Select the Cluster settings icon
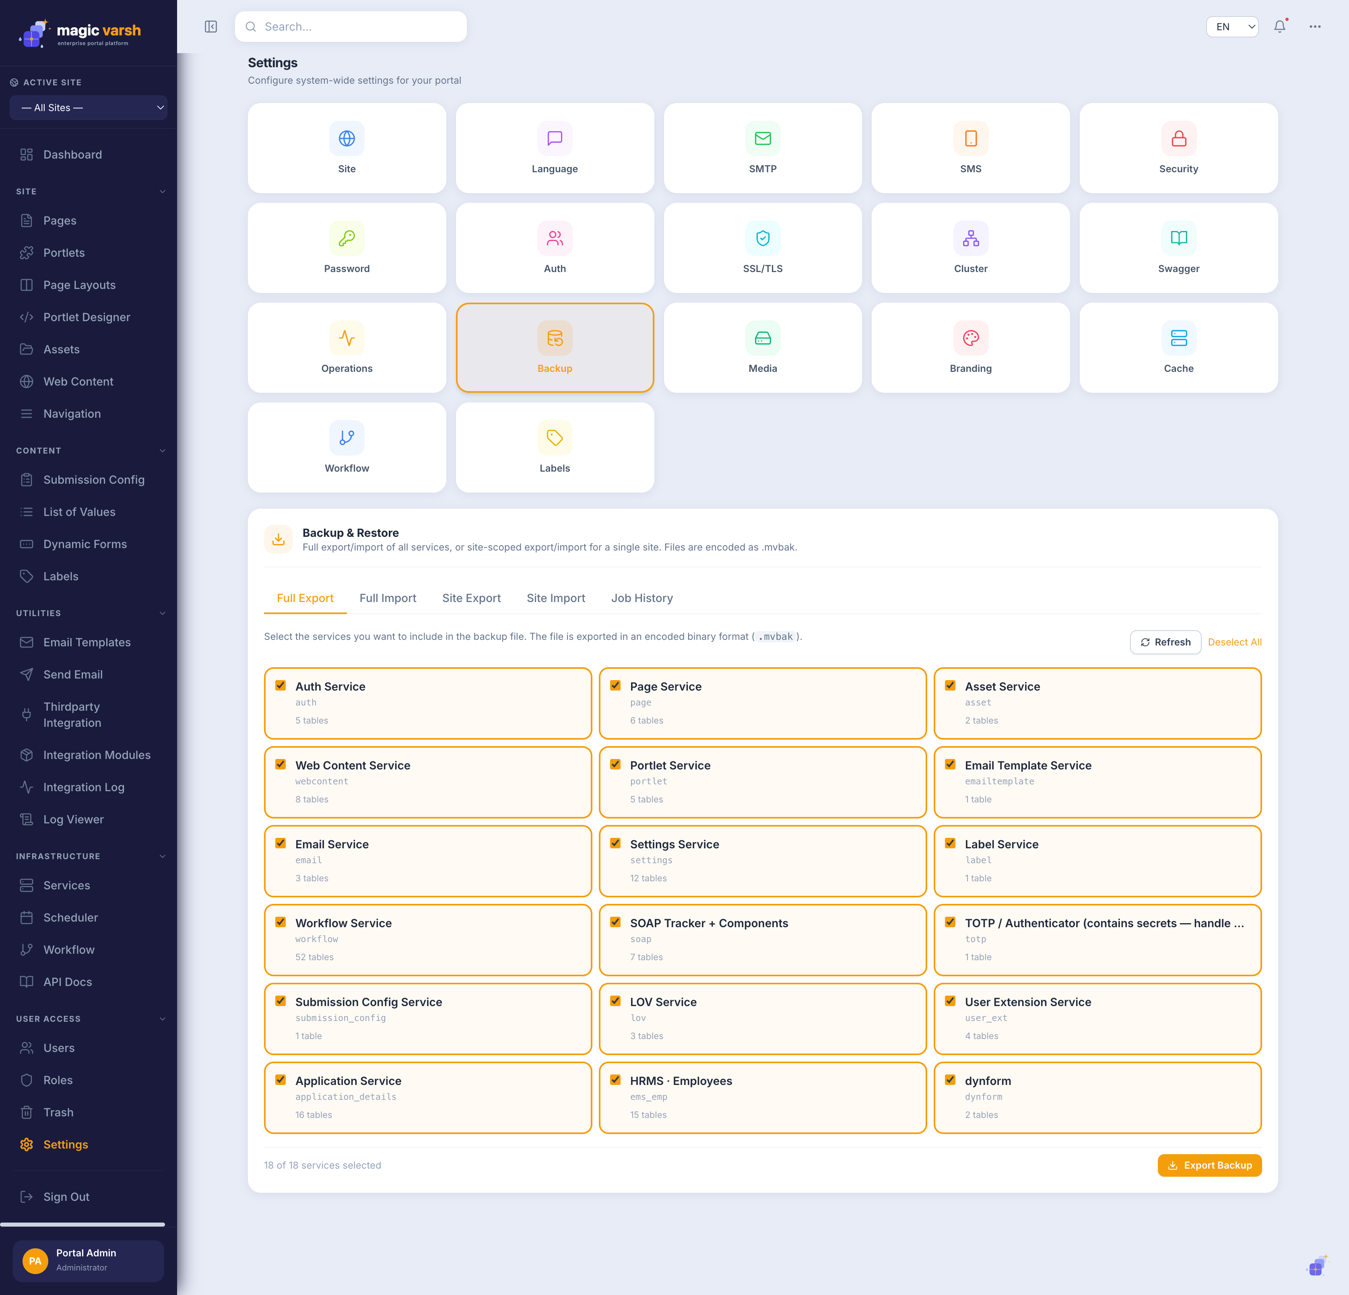The image size is (1349, 1295). coord(970,238)
